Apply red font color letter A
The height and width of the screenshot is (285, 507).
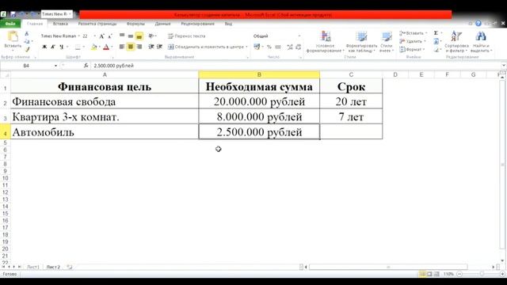[x=105, y=47]
